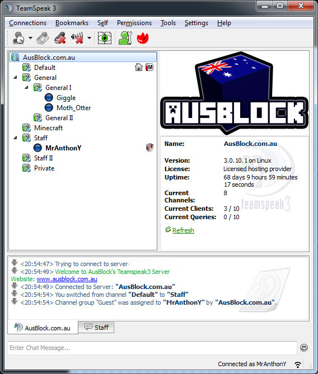This screenshot has height=374, width=318.
Task: Collapse the General I sub-channel
Action: (27, 87)
